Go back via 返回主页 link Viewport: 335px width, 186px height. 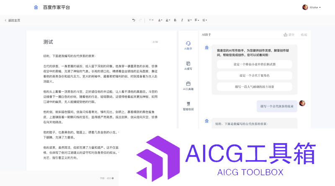tap(13, 20)
